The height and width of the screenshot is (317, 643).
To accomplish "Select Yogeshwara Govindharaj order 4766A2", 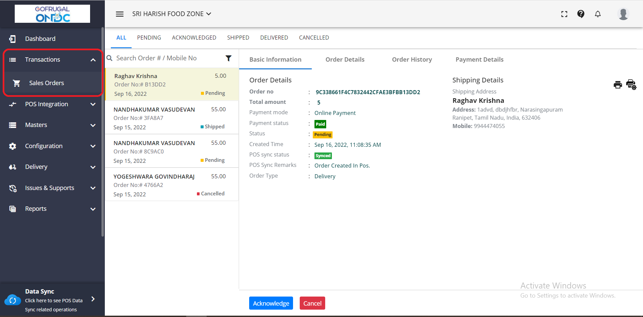I will pyautogui.click(x=172, y=185).
